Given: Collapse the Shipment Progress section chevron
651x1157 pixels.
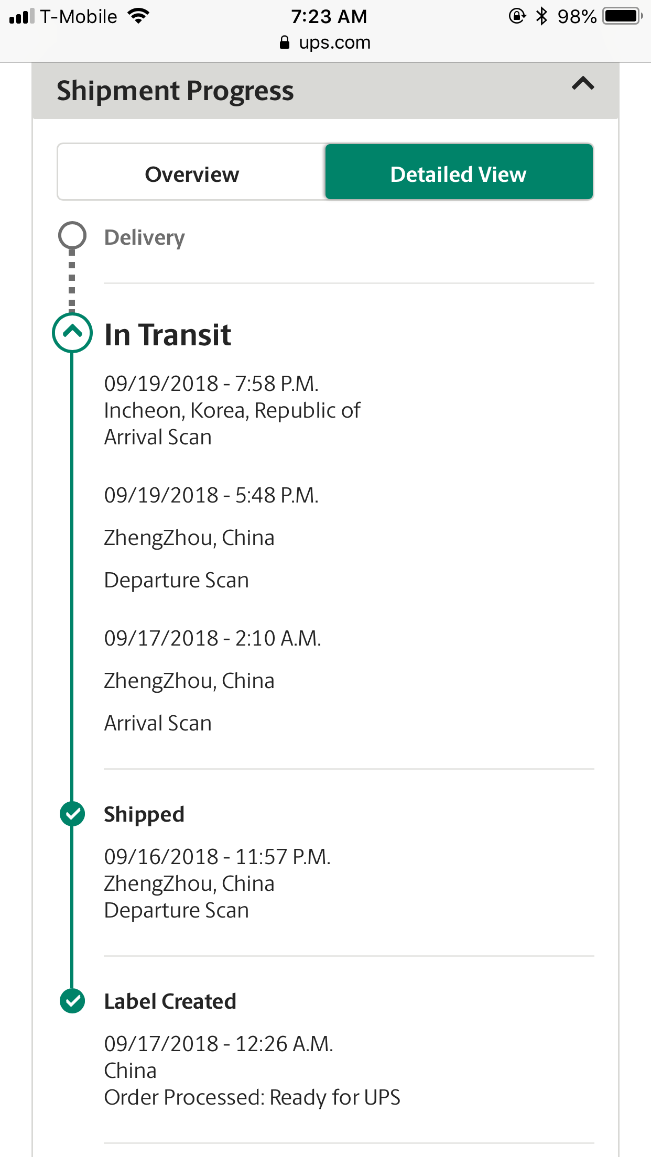Looking at the screenshot, I should click(x=582, y=84).
